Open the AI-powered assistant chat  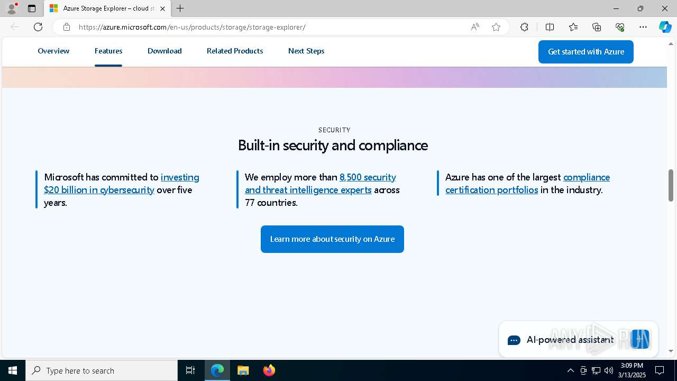tap(578, 340)
